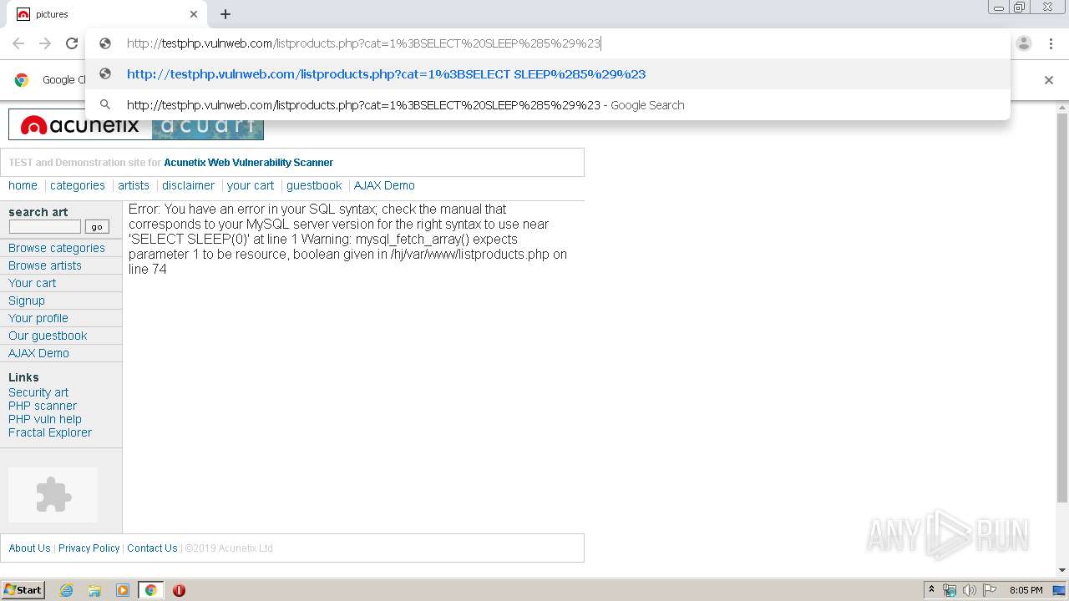This screenshot has width=1069, height=601.
Task: Open Your cart in sidebar
Action: [x=32, y=283]
